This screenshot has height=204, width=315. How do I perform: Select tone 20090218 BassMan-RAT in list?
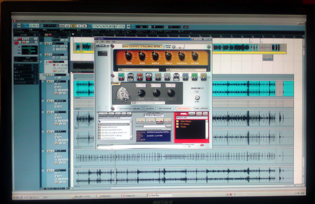[114, 124]
